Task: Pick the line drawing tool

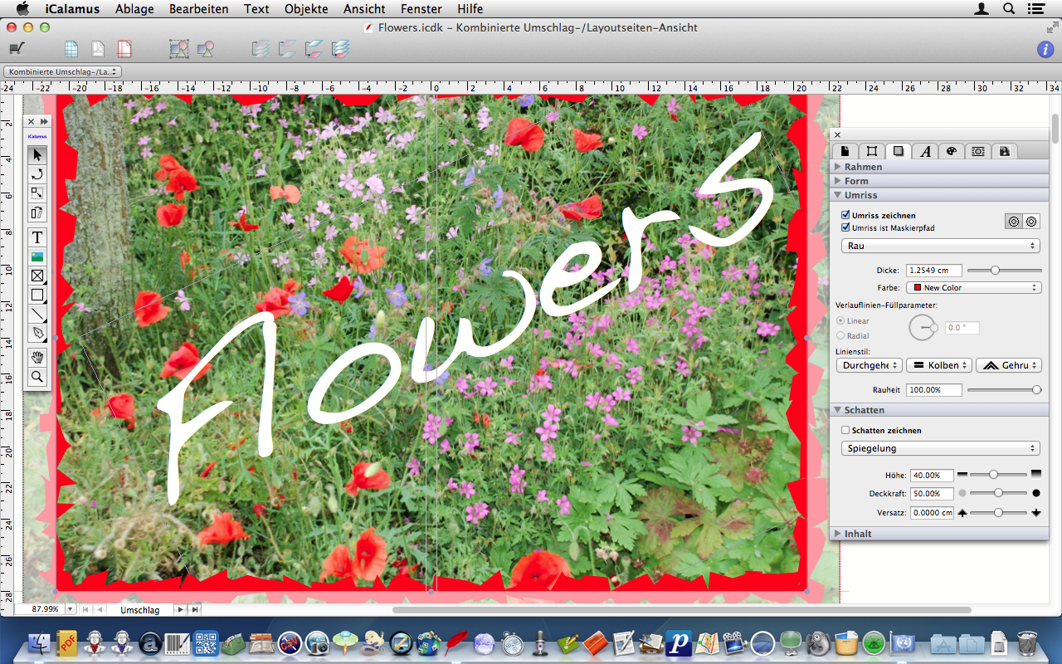Action: pos(37,314)
